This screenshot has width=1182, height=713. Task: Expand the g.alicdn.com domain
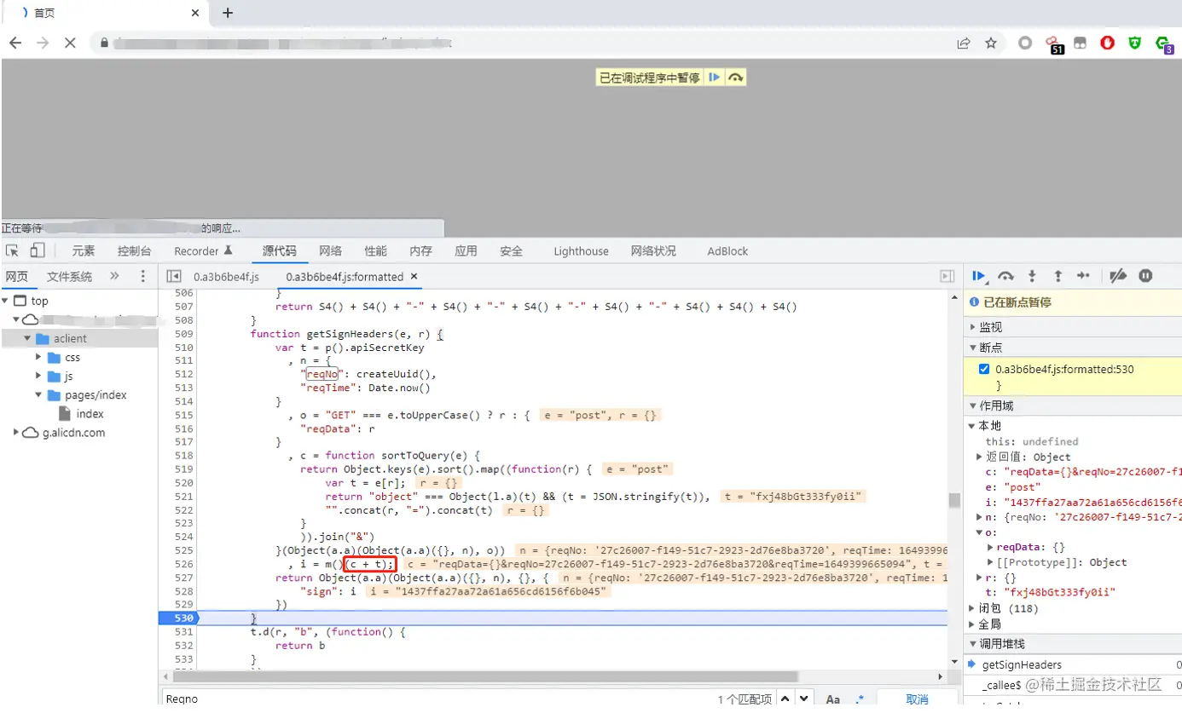[15, 432]
